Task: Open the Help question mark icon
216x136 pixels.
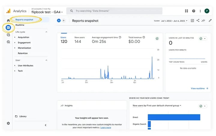Action: point(193,11)
